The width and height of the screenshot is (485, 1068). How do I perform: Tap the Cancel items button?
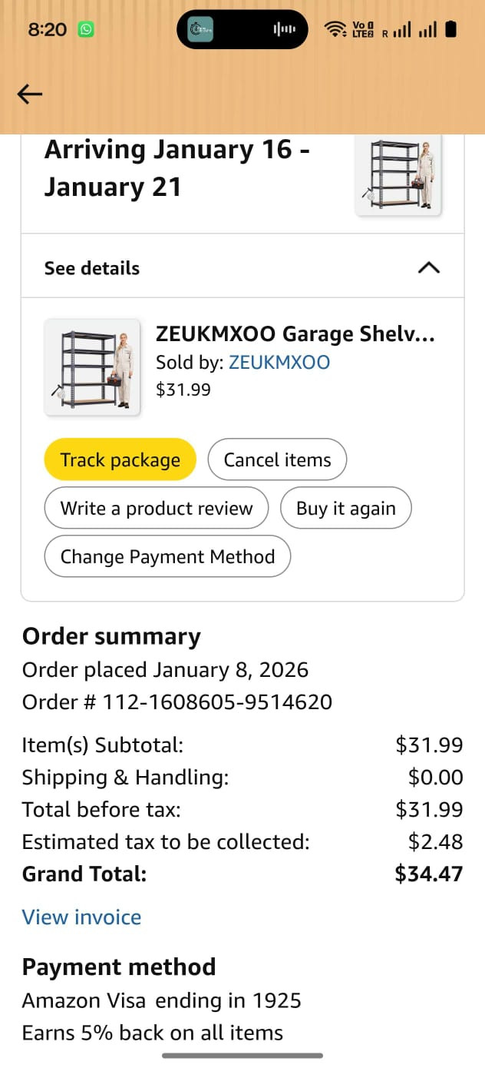pyautogui.click(x=277, y=459)
